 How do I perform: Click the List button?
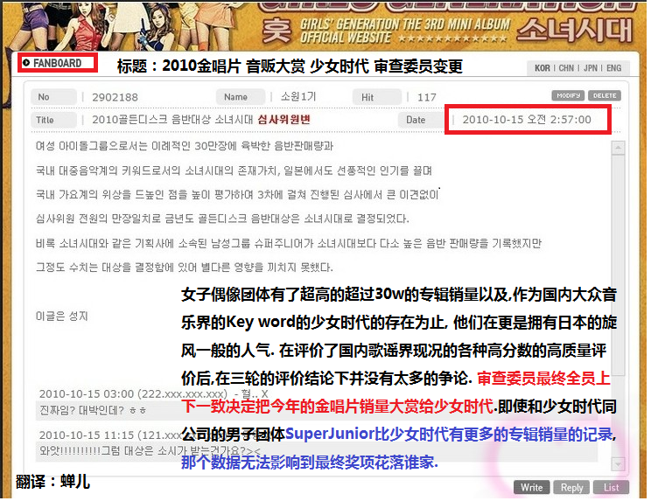611,487
